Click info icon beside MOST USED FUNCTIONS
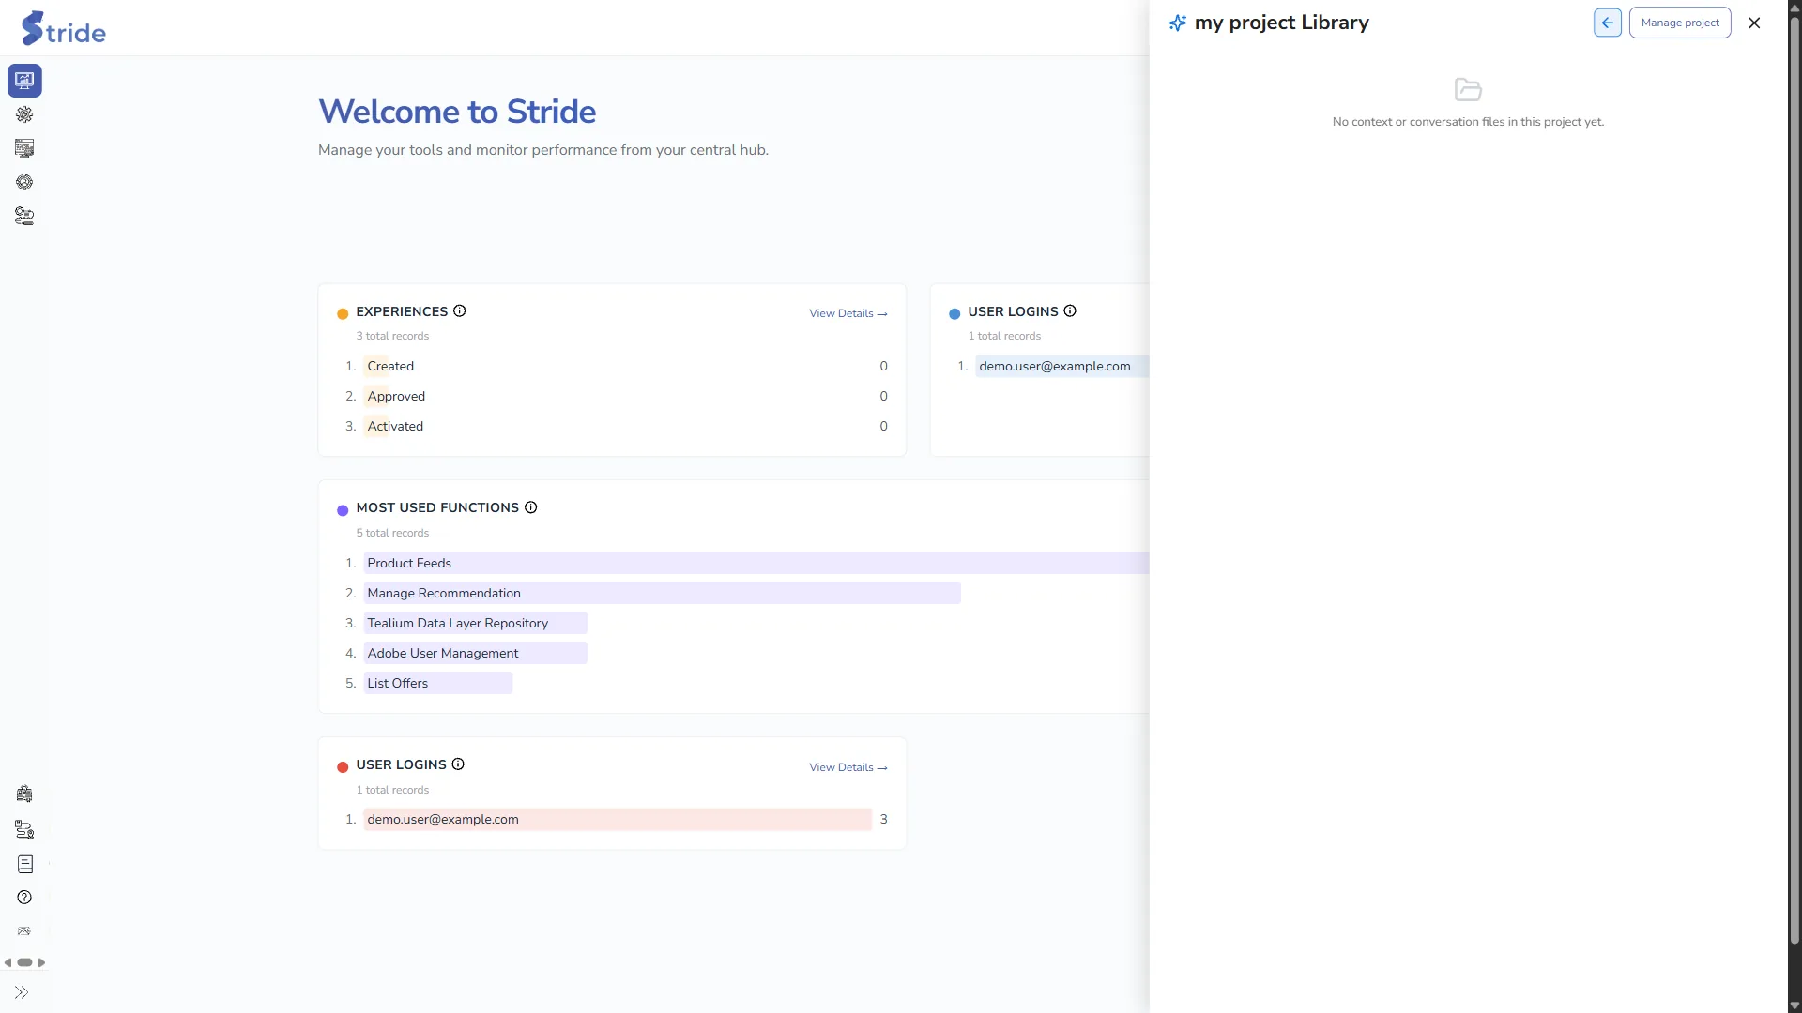Viewport: 1802px width, 1013px height. pos(531,507)
